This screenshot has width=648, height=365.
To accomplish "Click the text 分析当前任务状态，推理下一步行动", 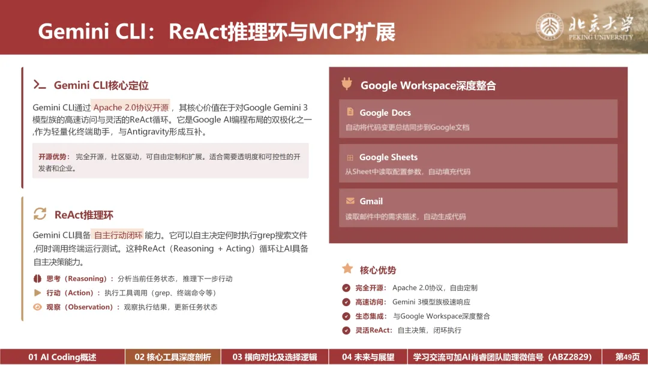I will (175, 279).
